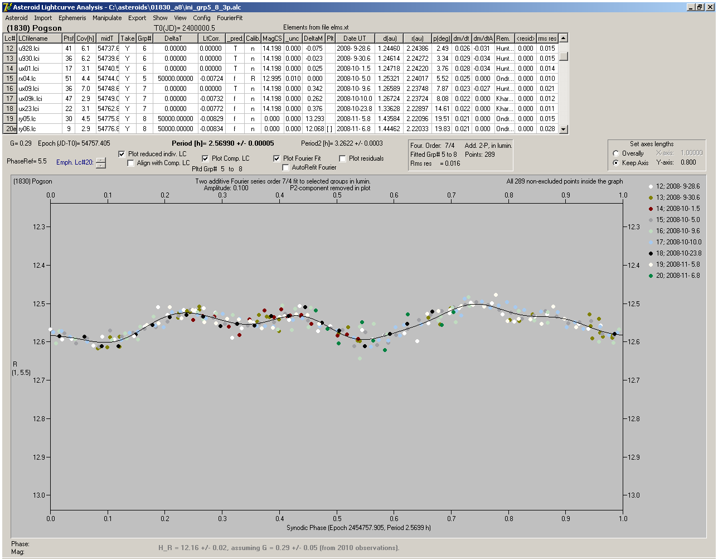Toggle Plot reduced indiv. LC checkbox
This screenshot has width=718, height=559.
(x=122, y=154)
